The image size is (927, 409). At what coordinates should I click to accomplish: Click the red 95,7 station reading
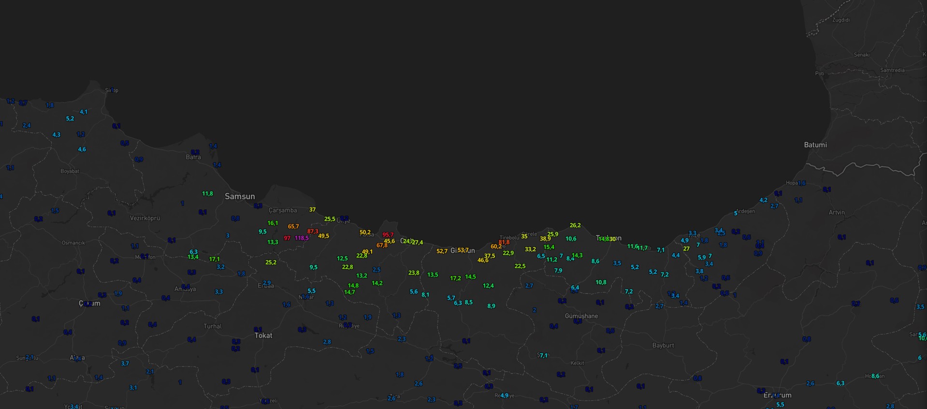pos(388,235)
